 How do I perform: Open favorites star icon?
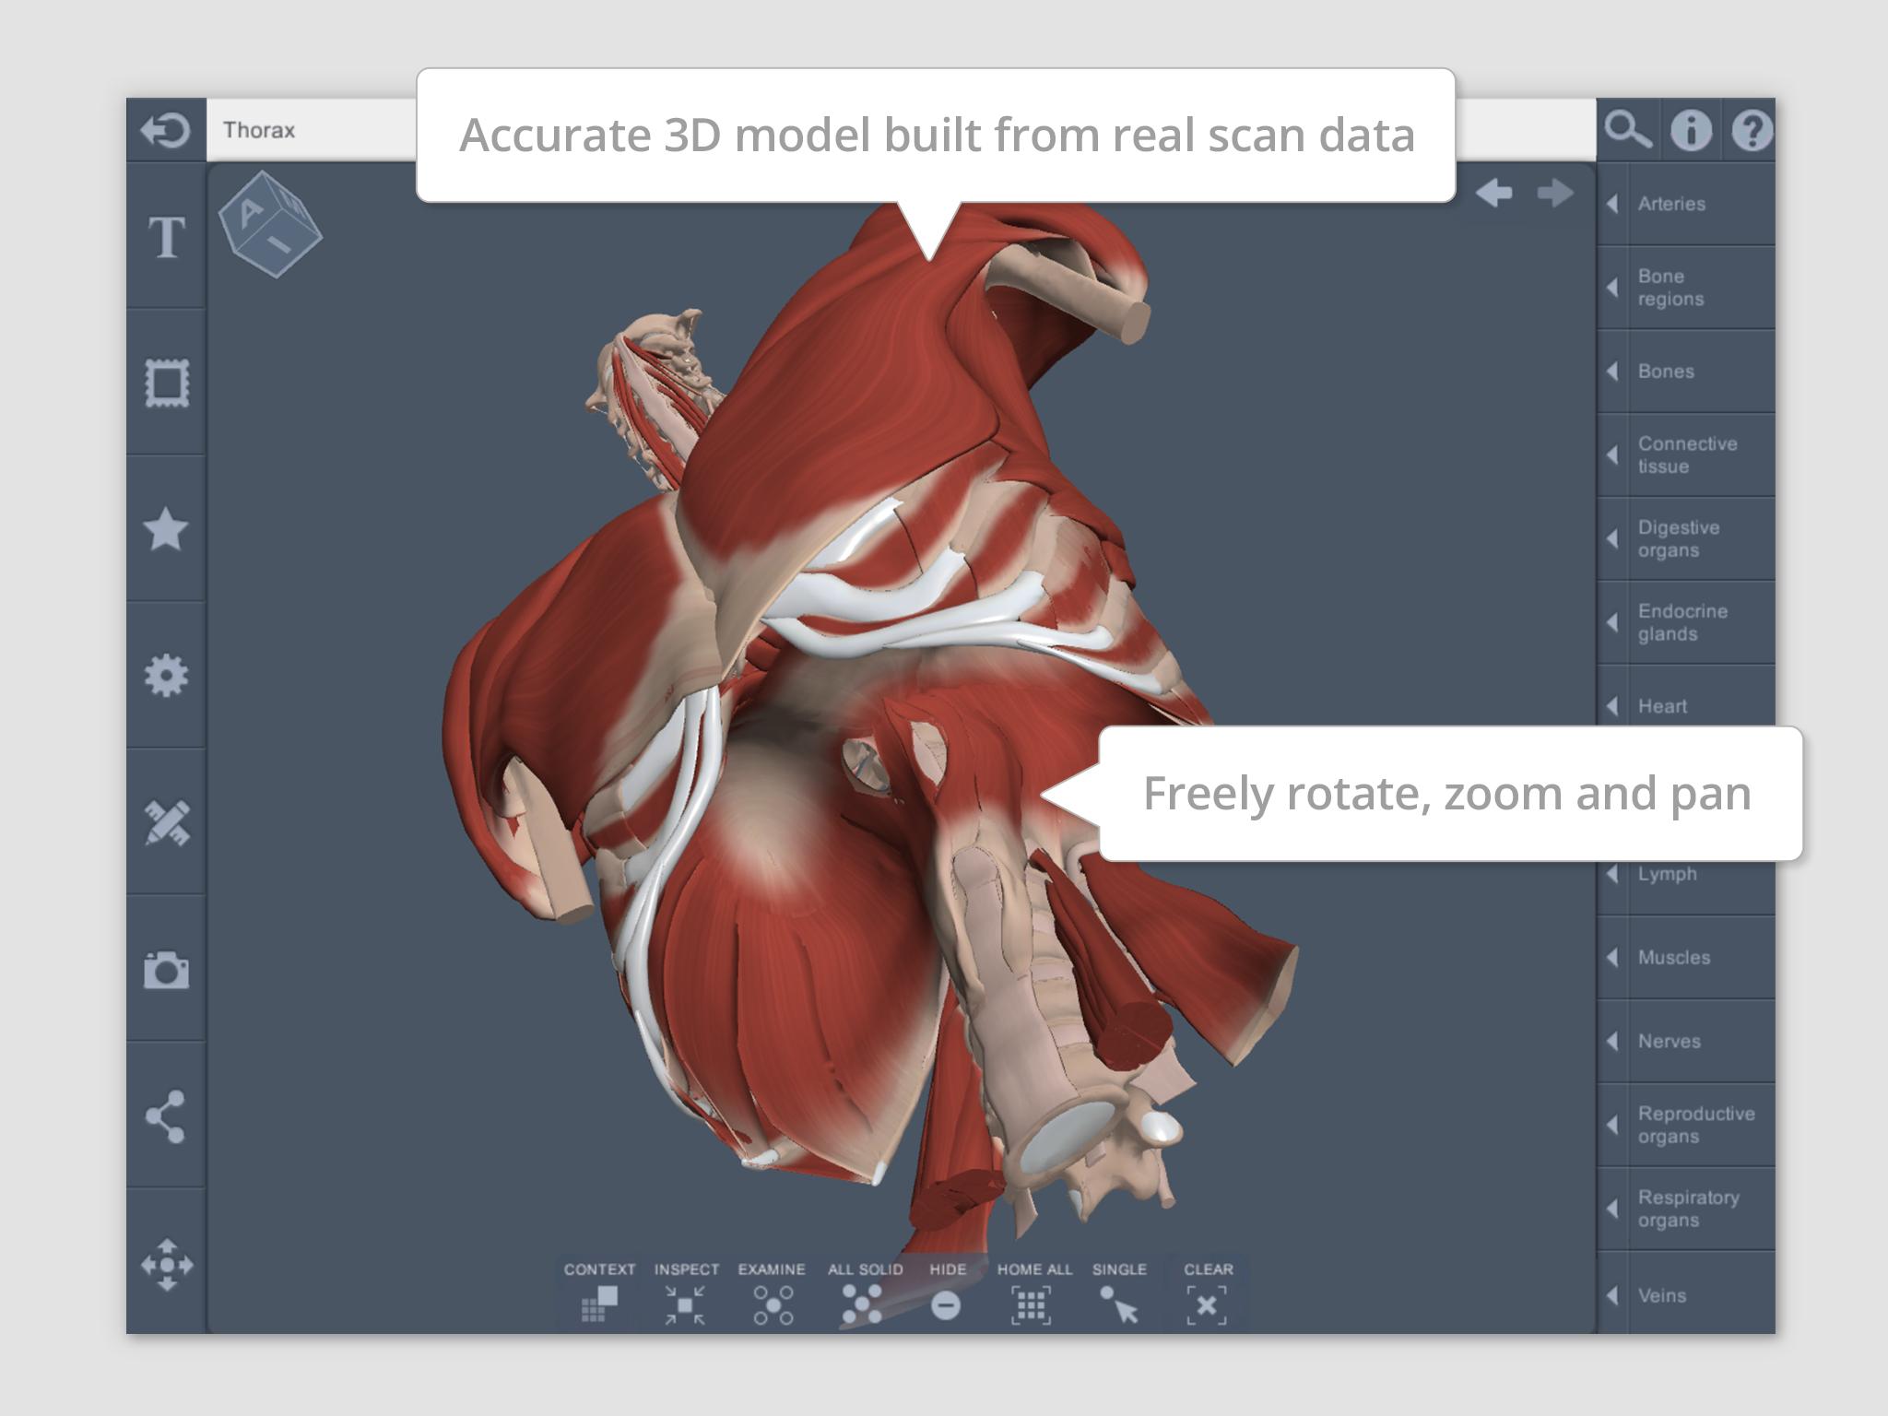point(166,529)
